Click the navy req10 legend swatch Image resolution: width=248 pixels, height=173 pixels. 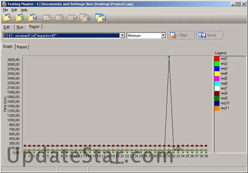pos(217,103)
